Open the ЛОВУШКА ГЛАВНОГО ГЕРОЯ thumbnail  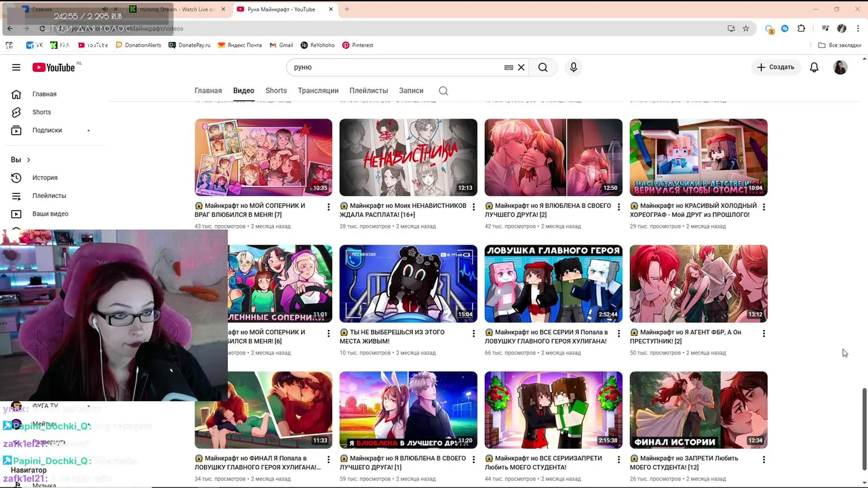(553, 283)
